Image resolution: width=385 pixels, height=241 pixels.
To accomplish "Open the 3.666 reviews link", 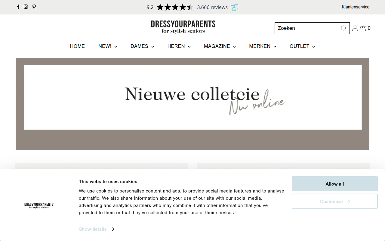I will point(212,7).
